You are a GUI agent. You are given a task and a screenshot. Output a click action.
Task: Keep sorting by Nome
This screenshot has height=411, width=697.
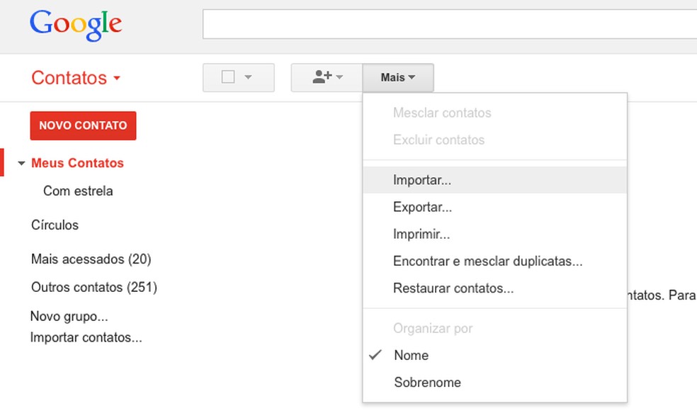(x=412, y=355)
